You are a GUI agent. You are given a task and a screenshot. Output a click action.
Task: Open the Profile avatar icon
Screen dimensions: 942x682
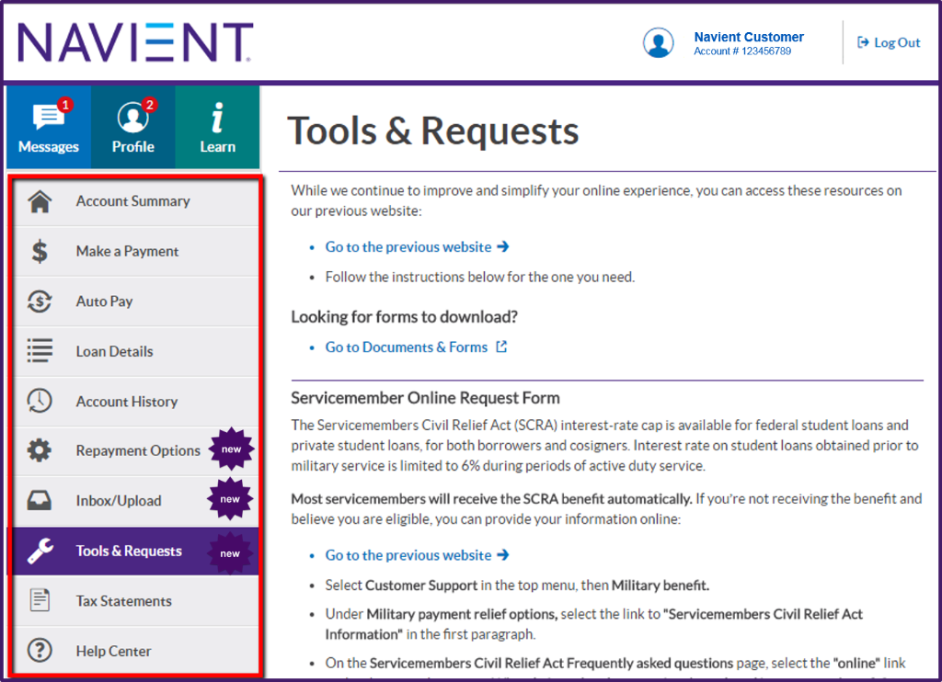tap(132, 117)
